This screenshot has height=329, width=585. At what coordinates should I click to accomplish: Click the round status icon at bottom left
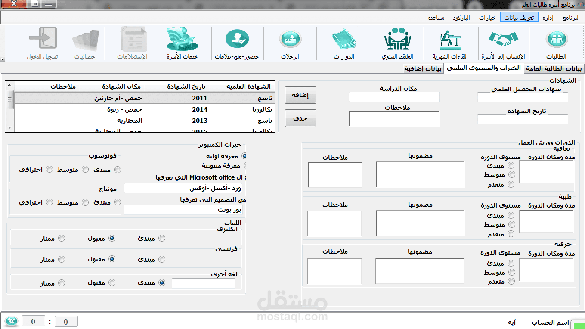coord(11,321)
